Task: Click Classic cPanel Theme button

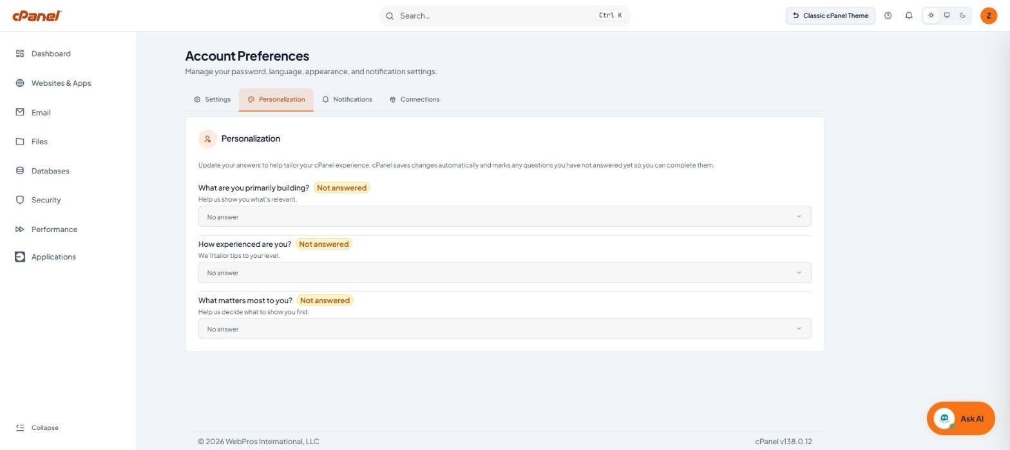Action: coord(830,15)
